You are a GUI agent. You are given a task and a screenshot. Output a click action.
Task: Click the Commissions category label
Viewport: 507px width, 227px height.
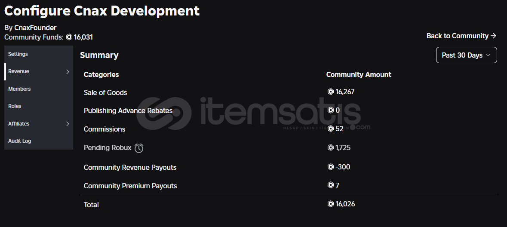104,129
